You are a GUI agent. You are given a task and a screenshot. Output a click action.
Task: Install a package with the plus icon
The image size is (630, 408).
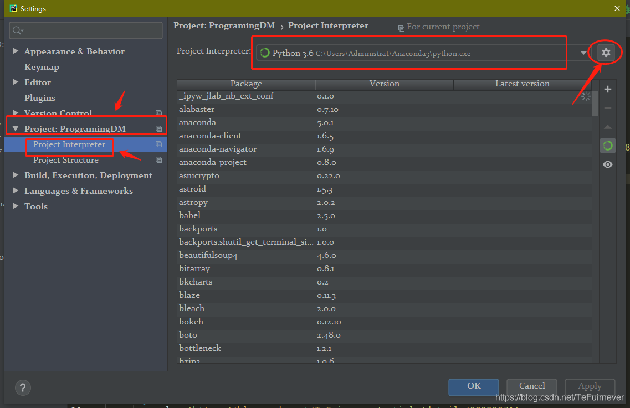pyautogui.click(x=608, y=89)
